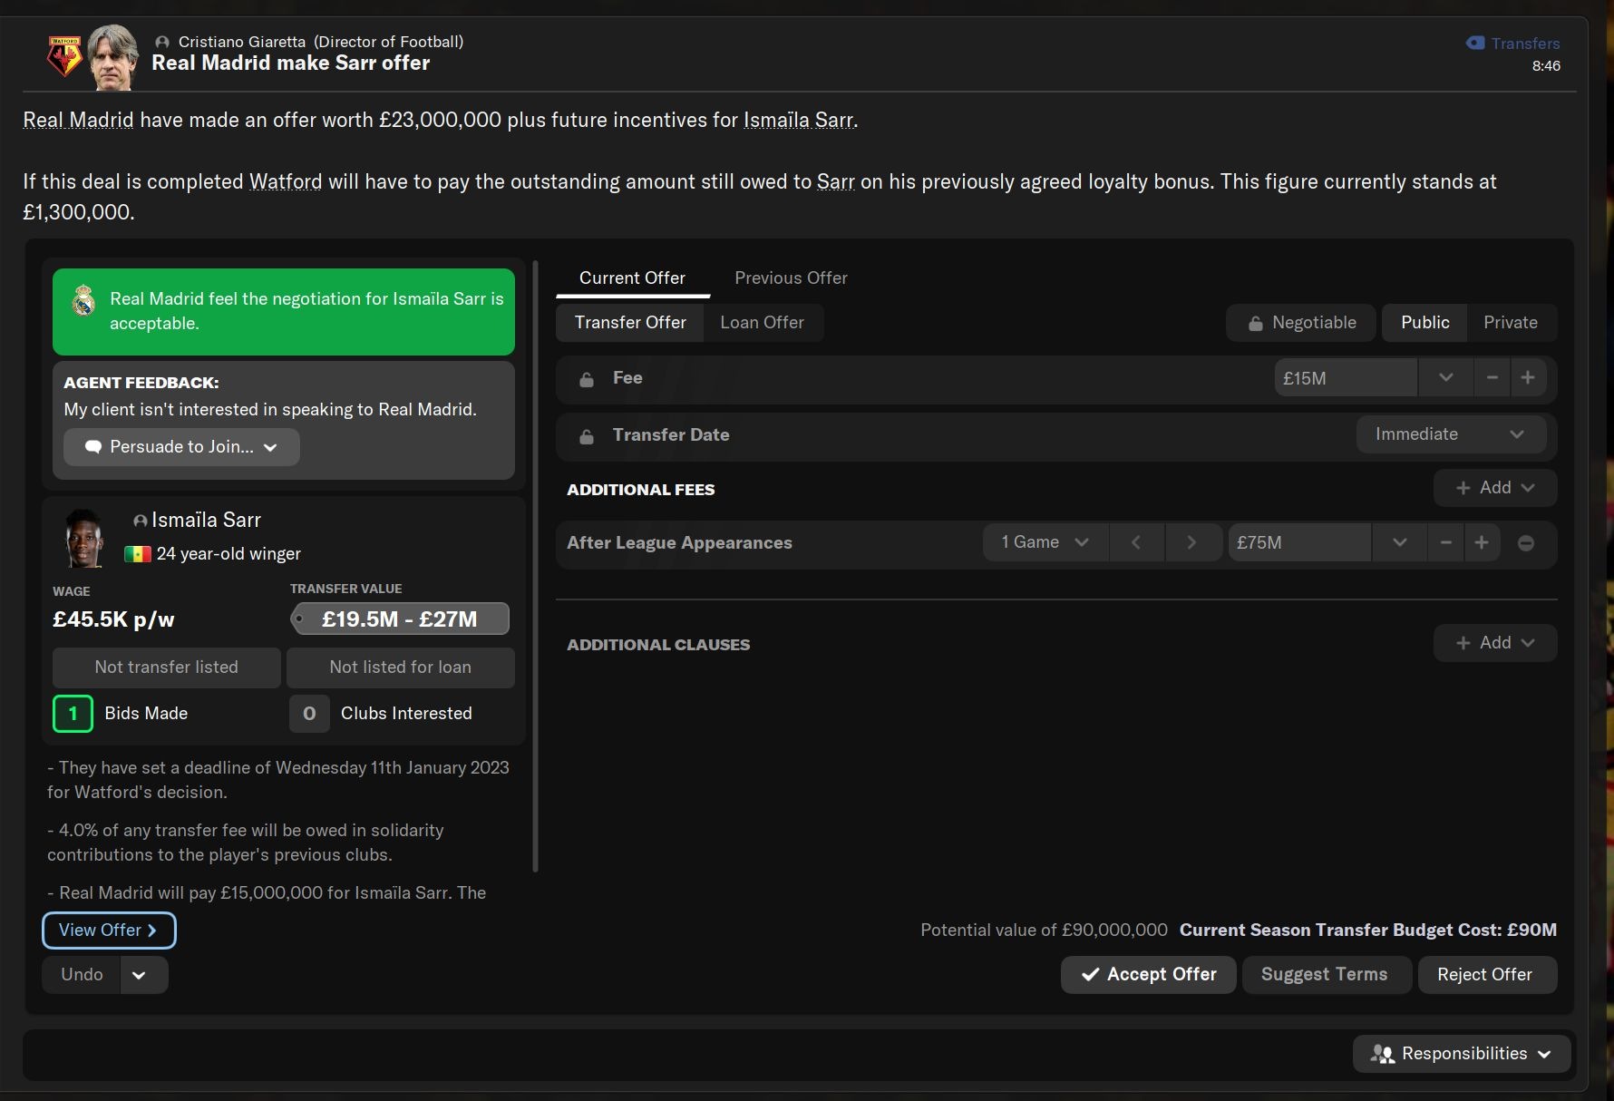Click Ismaïla Sarr's player portrait

(x=83, y=538)
